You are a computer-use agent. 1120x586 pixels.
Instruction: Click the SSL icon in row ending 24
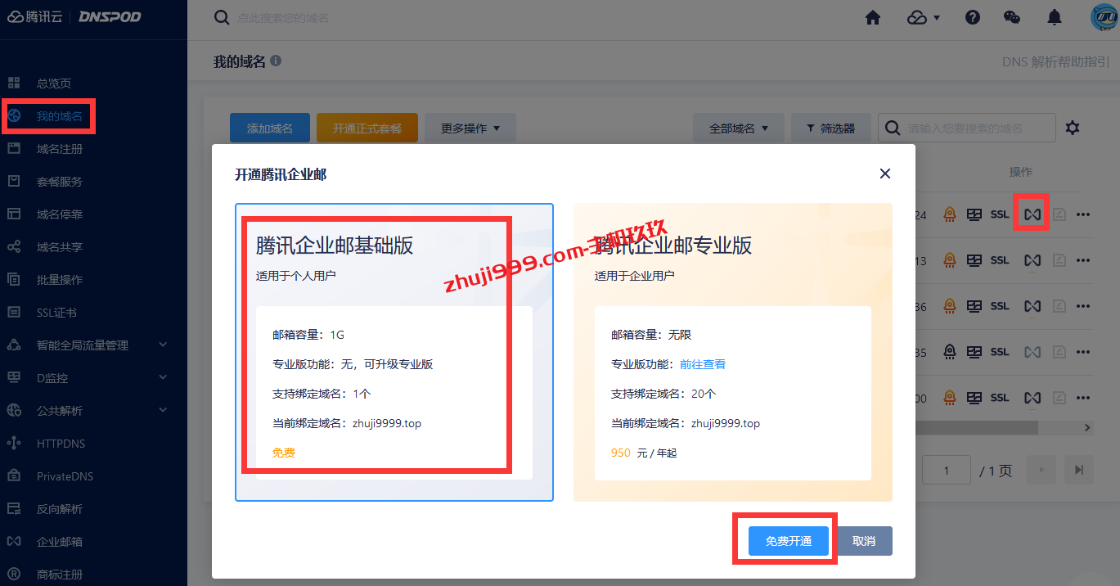(1000, 214)
